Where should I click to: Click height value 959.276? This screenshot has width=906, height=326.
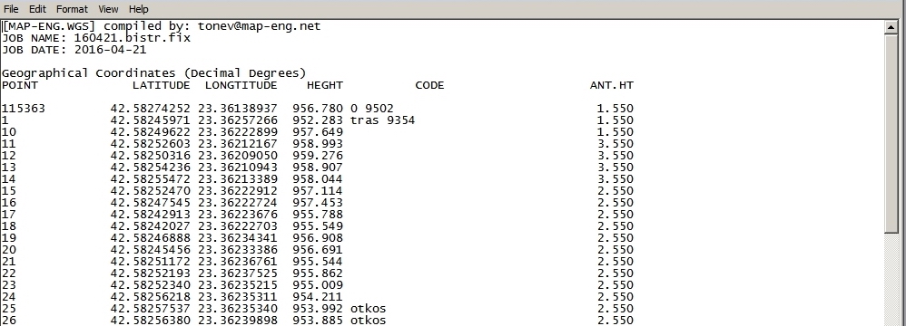[x=317, y=156]
